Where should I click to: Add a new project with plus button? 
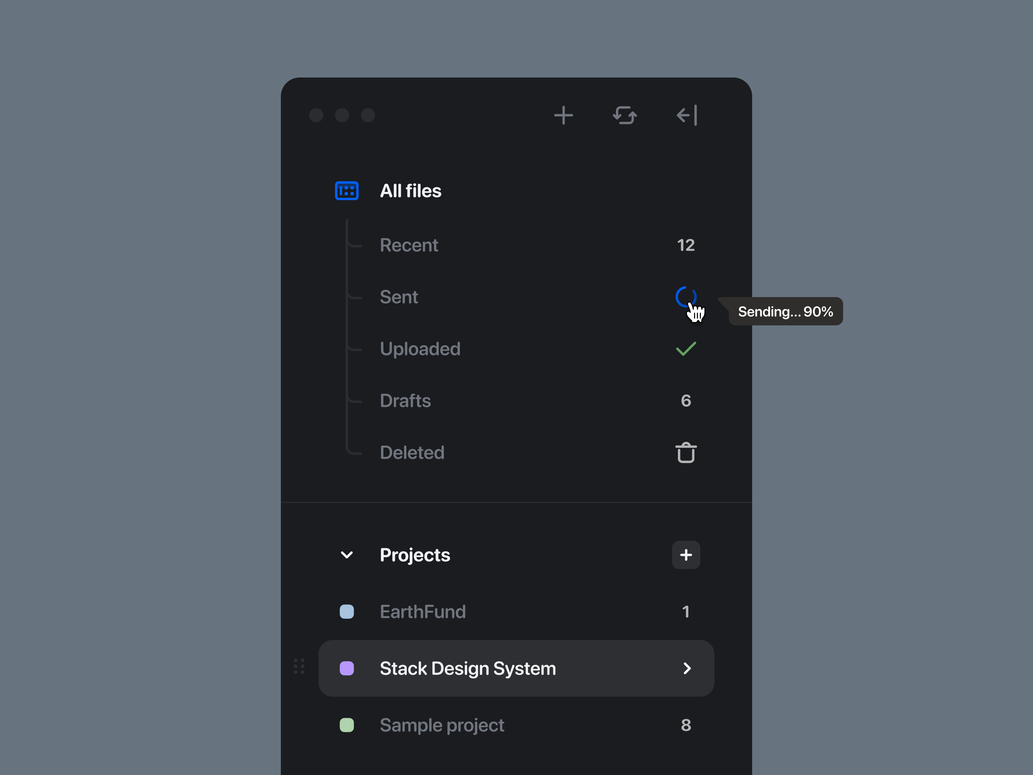(686, 555)
